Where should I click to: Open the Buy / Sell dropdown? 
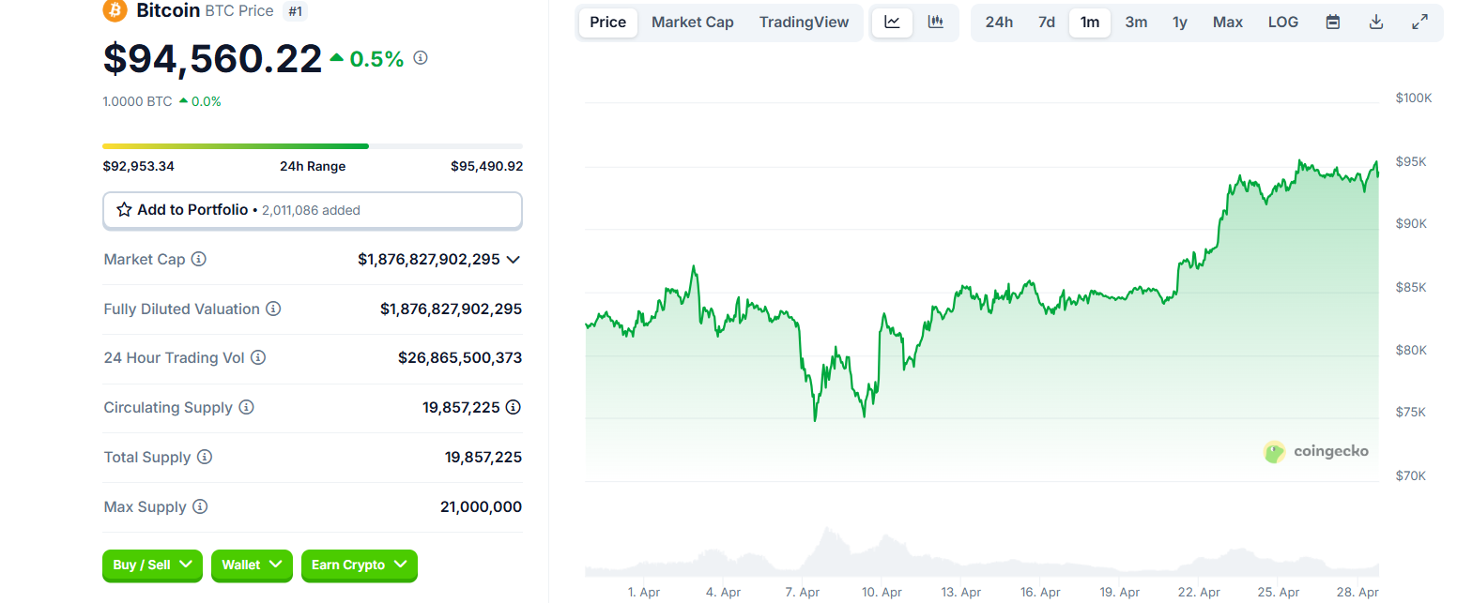(x=152, y=565)
